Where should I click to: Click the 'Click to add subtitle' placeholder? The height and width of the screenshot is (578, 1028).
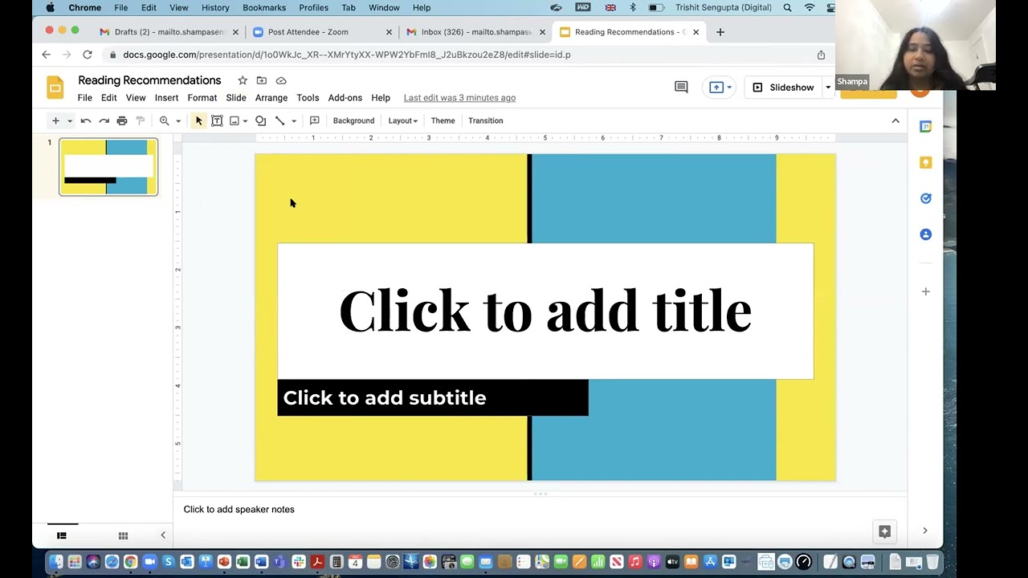433,397
